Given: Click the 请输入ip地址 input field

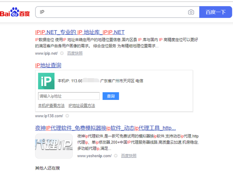Looking at the screenshot, I should point(69,96).
